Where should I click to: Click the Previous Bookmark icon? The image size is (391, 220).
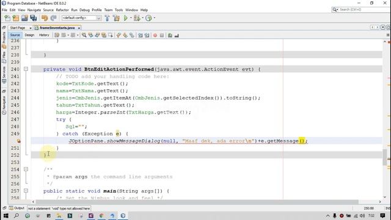pos(119,35)
